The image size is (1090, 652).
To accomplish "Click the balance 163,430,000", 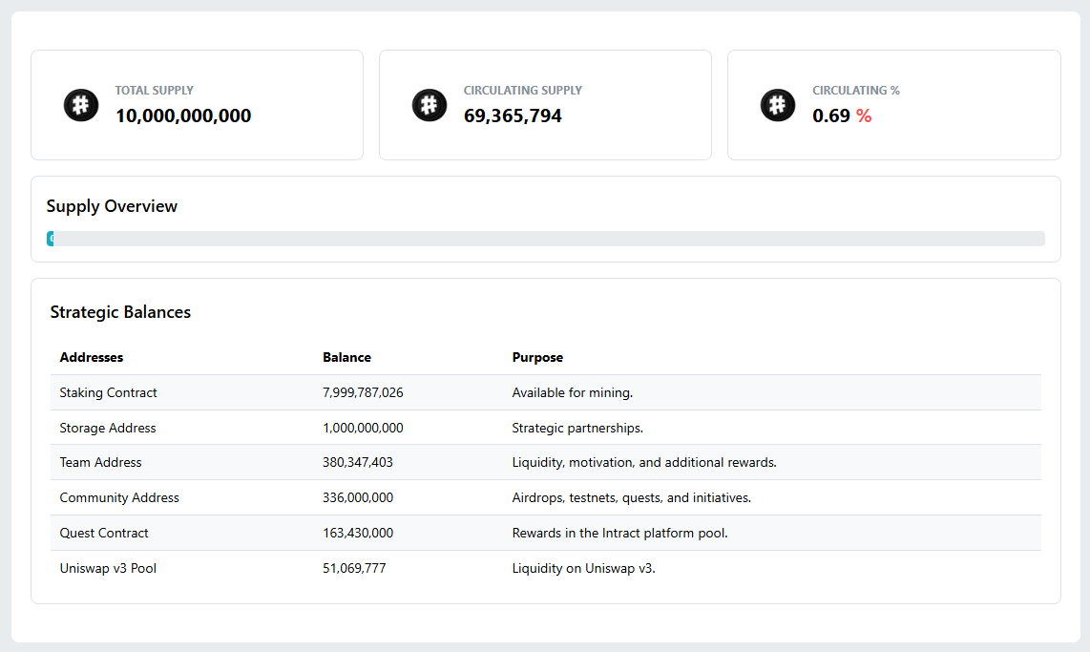I will point(358,533).
